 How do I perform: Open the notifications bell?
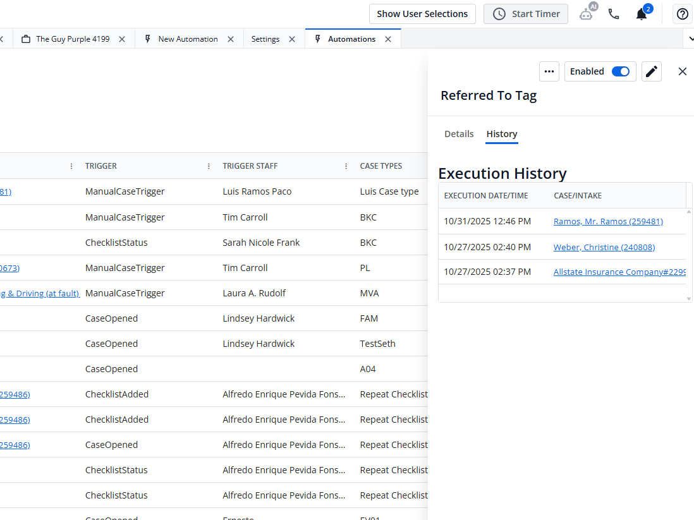tap(642, 14)
